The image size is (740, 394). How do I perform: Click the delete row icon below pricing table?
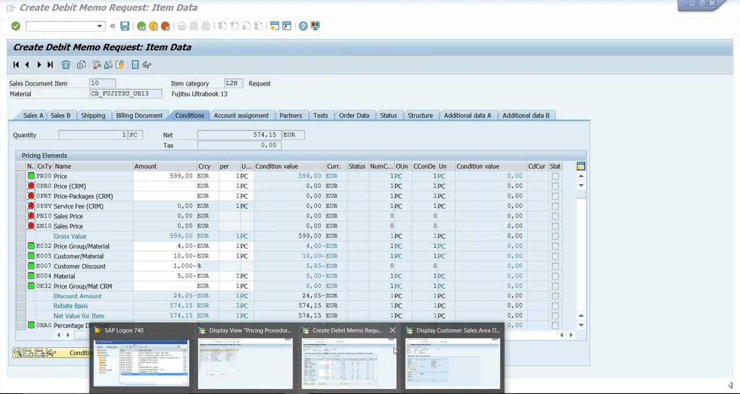40,353
